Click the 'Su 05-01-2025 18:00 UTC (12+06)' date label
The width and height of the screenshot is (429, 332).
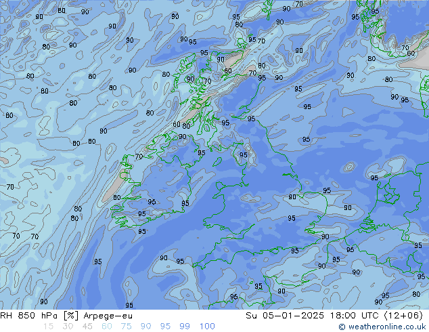pos(334,316)
